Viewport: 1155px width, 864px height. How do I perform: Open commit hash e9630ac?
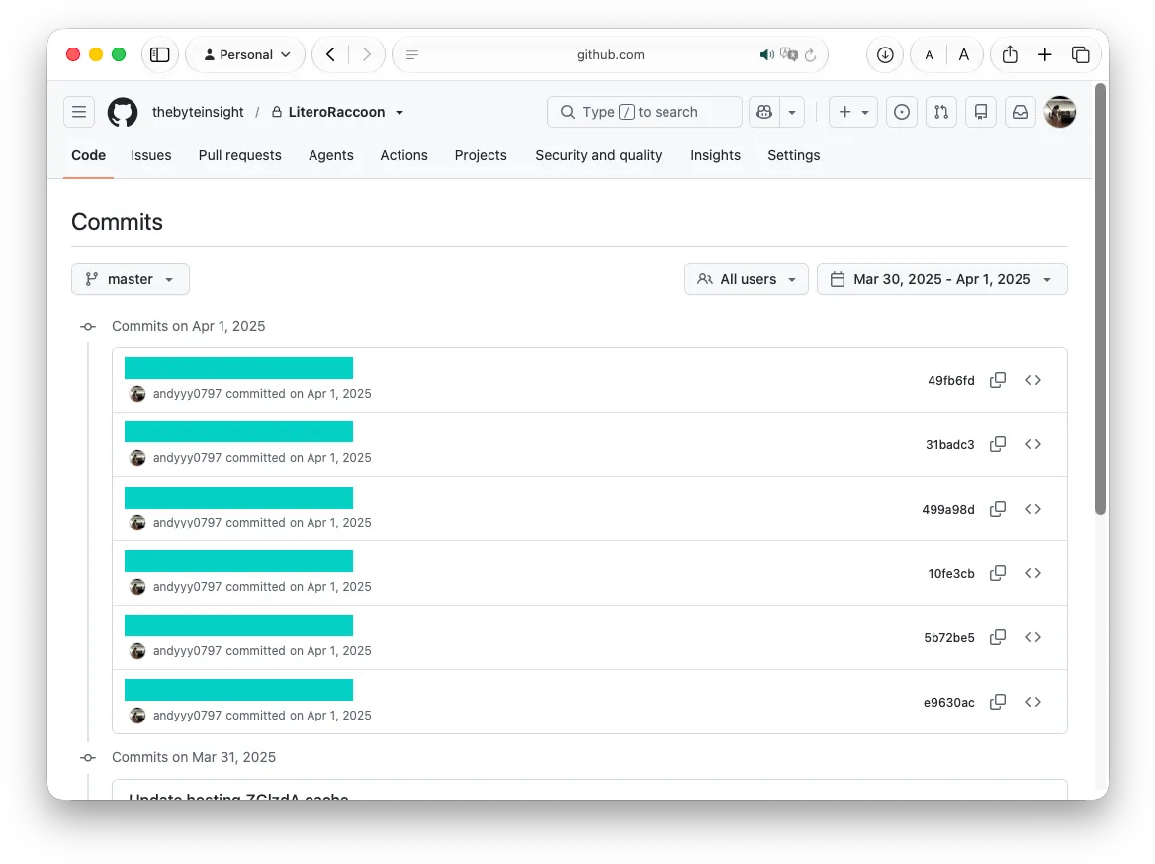(x=948, y=702)
